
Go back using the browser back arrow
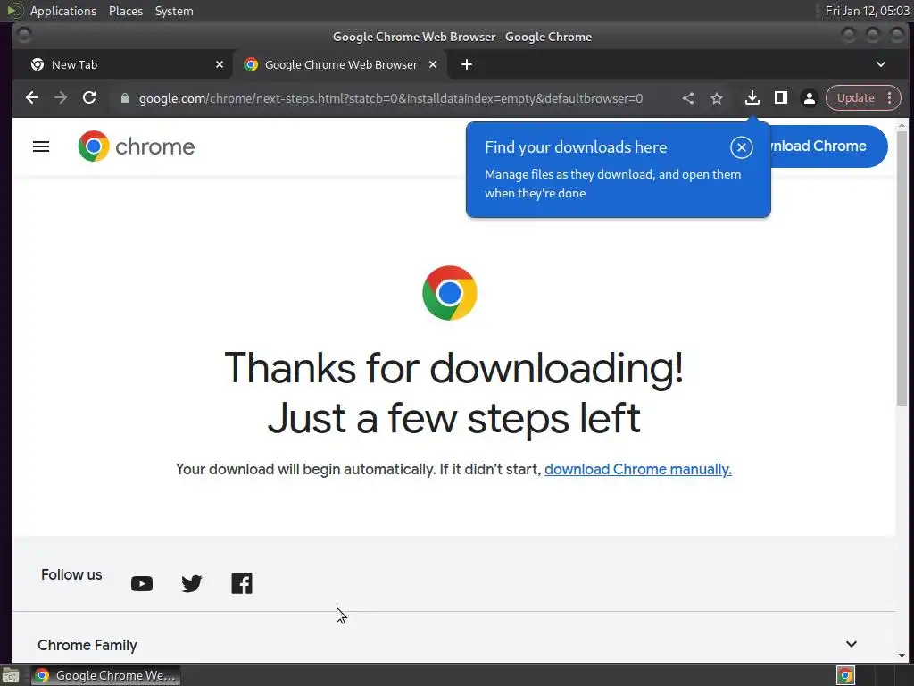pos(32,98)
